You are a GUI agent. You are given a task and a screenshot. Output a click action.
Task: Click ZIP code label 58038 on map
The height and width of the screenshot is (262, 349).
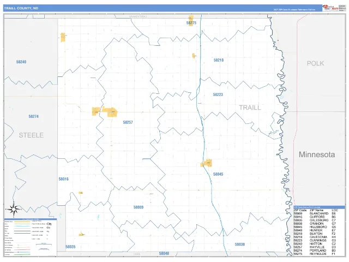click(240, 245)
